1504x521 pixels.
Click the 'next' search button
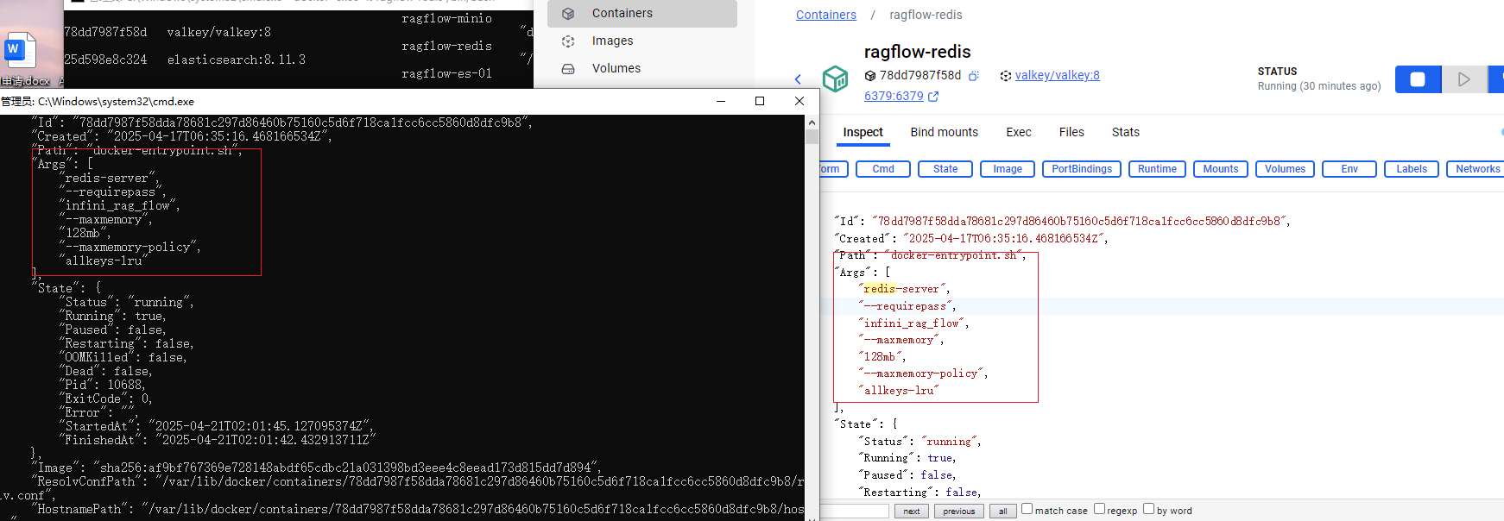[912, 511]
